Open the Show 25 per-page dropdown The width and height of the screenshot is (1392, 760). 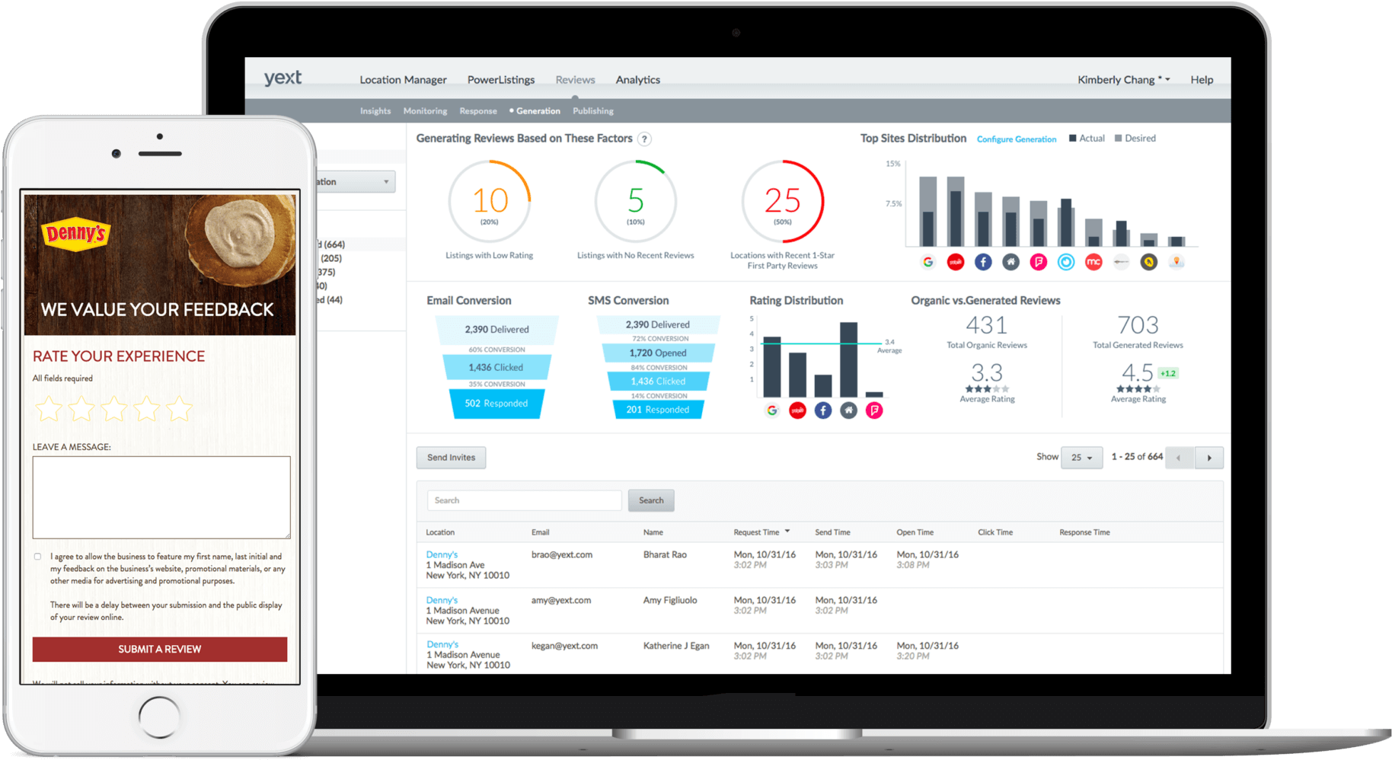point(1081,458)
